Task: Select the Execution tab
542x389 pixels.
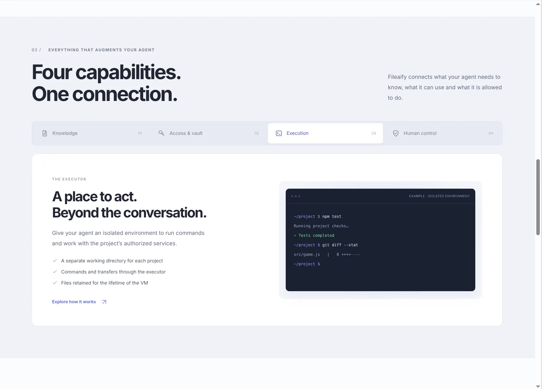Action: (326, 133)
